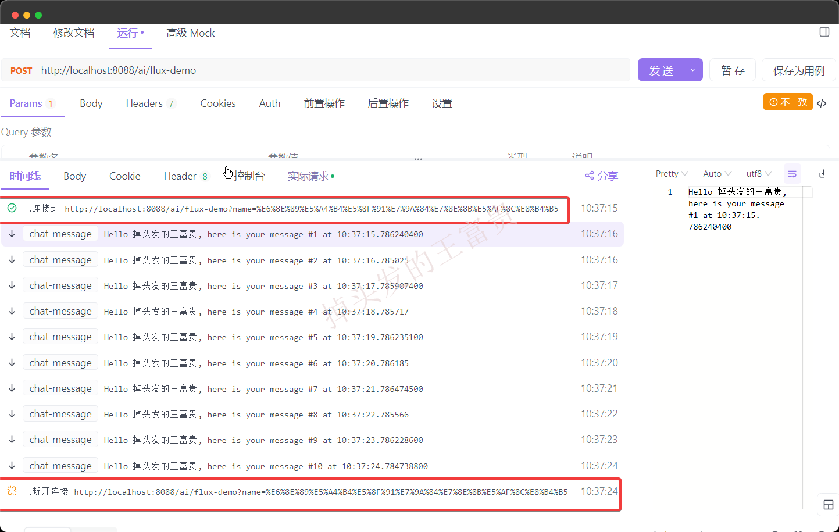The image size is (839, 532).
Task: Click the arrow icon on message #7 row
Action: tap(12, 388)
